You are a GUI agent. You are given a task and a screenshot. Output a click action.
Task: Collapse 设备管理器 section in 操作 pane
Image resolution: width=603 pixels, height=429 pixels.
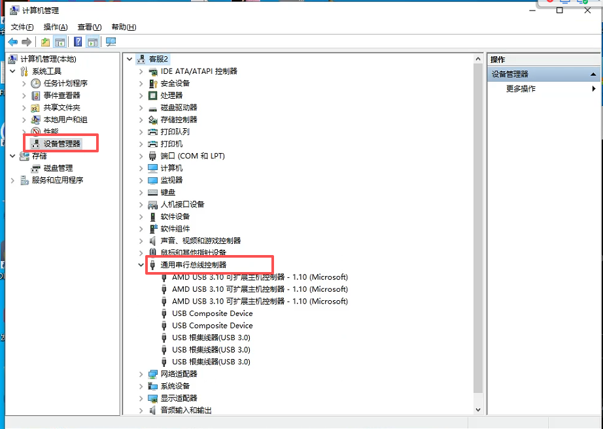click(x=593, y=74)
